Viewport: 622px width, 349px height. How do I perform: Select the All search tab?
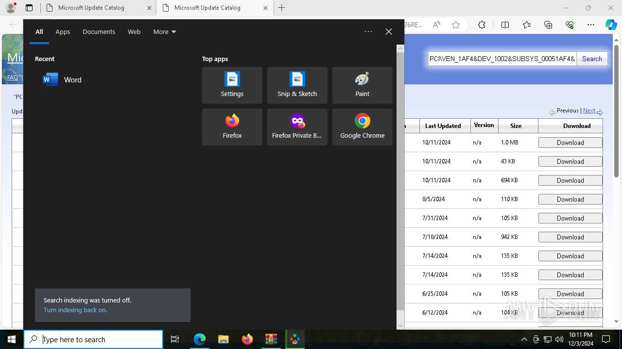tap(39, 32)
